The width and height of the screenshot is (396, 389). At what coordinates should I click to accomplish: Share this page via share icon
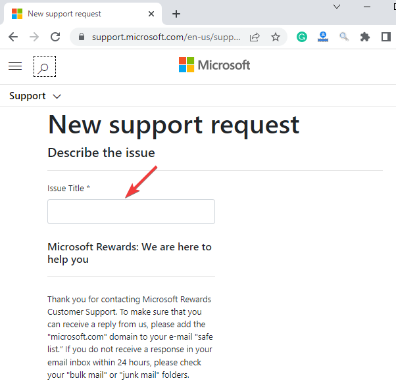[x=255, y=37]
